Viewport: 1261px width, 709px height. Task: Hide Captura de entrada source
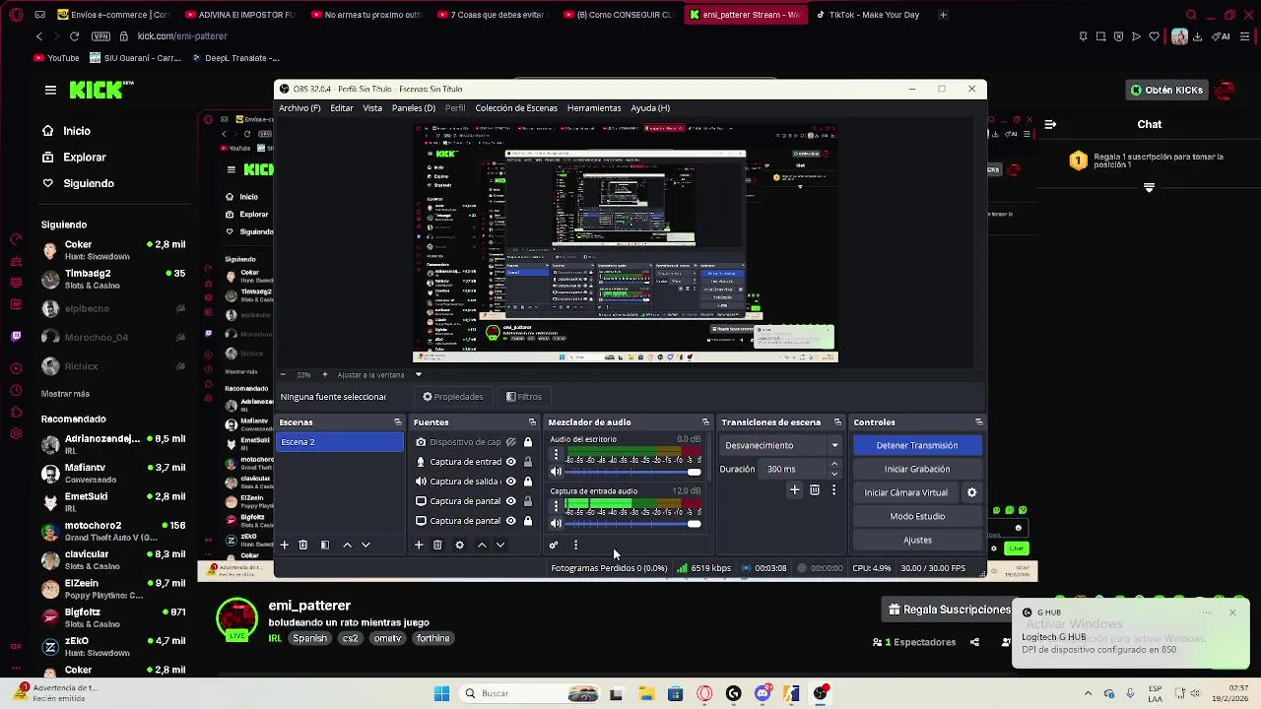coord(510,462)
